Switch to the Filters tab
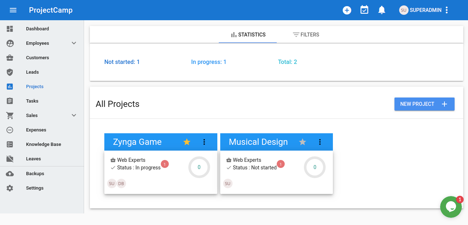The width and height of the screenshot is (468, 225). pos(306,35)
